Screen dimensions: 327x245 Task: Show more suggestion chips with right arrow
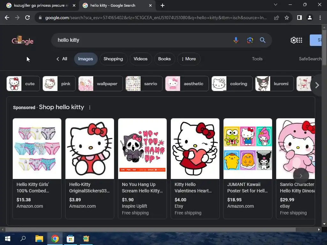click(317, 85)
